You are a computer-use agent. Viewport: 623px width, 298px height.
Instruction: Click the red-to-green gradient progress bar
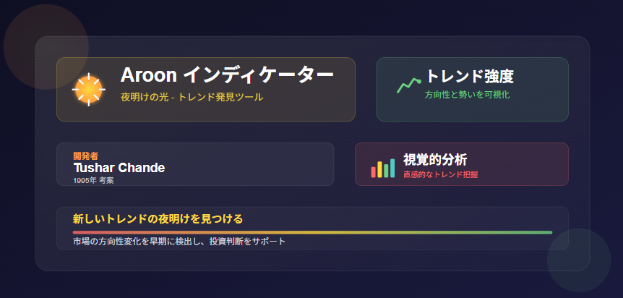pyautogui.click(x=312, y=232)
